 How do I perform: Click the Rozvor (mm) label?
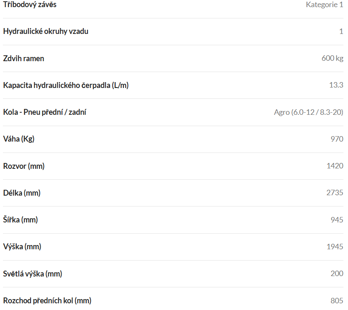pyautogui.click(x=24, y=166)
